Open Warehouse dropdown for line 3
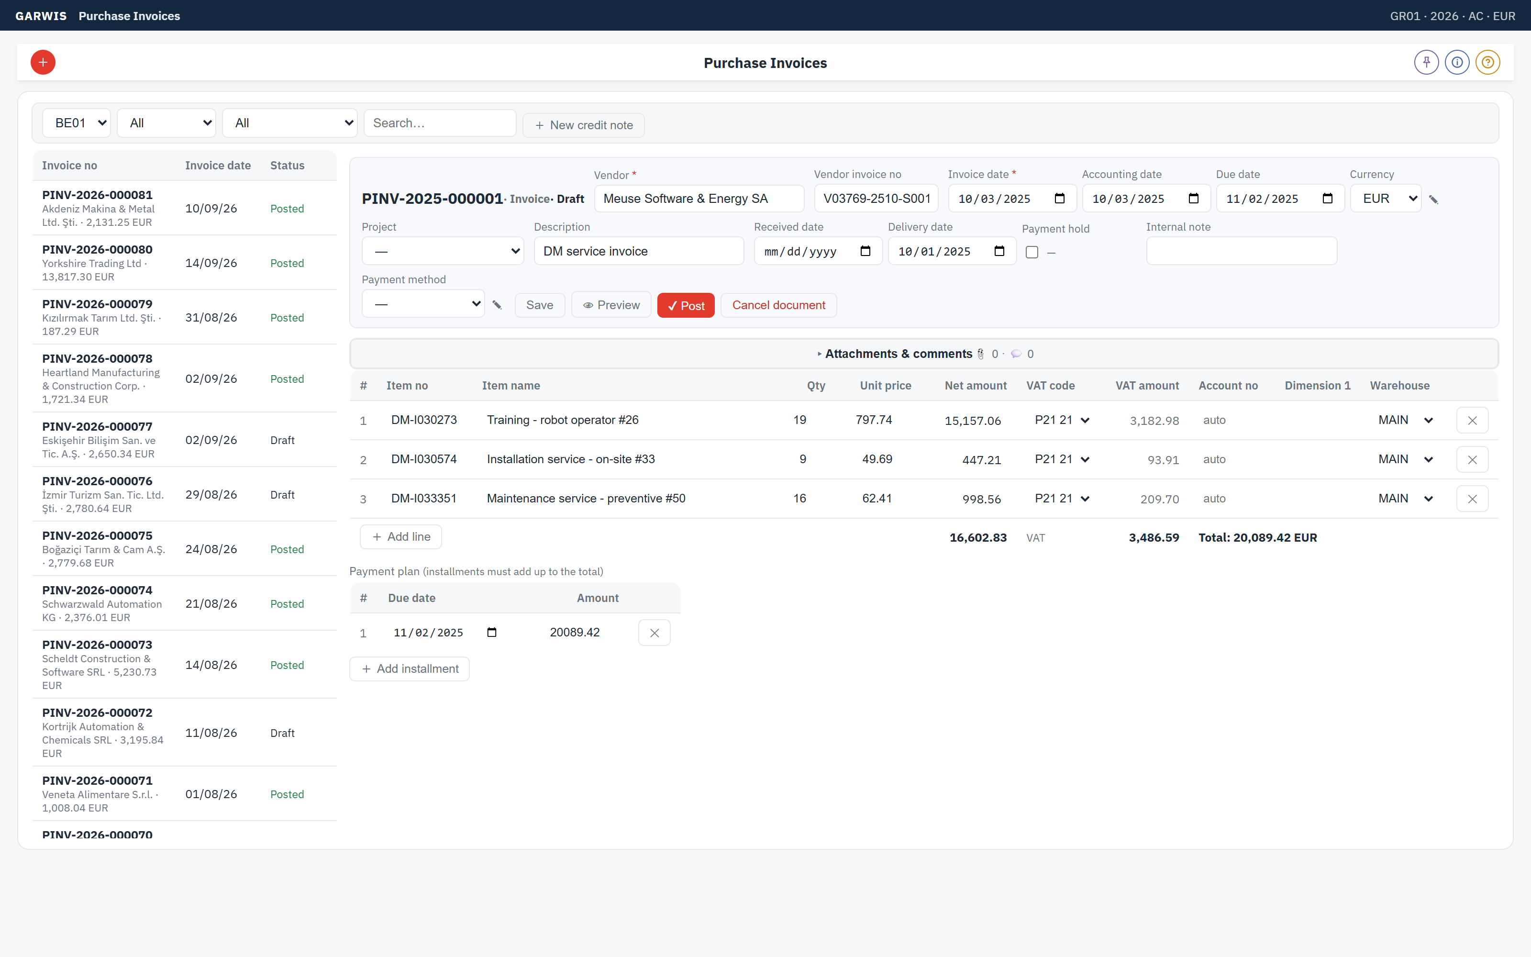1531x957 pixels. (x=1406, y=499)
